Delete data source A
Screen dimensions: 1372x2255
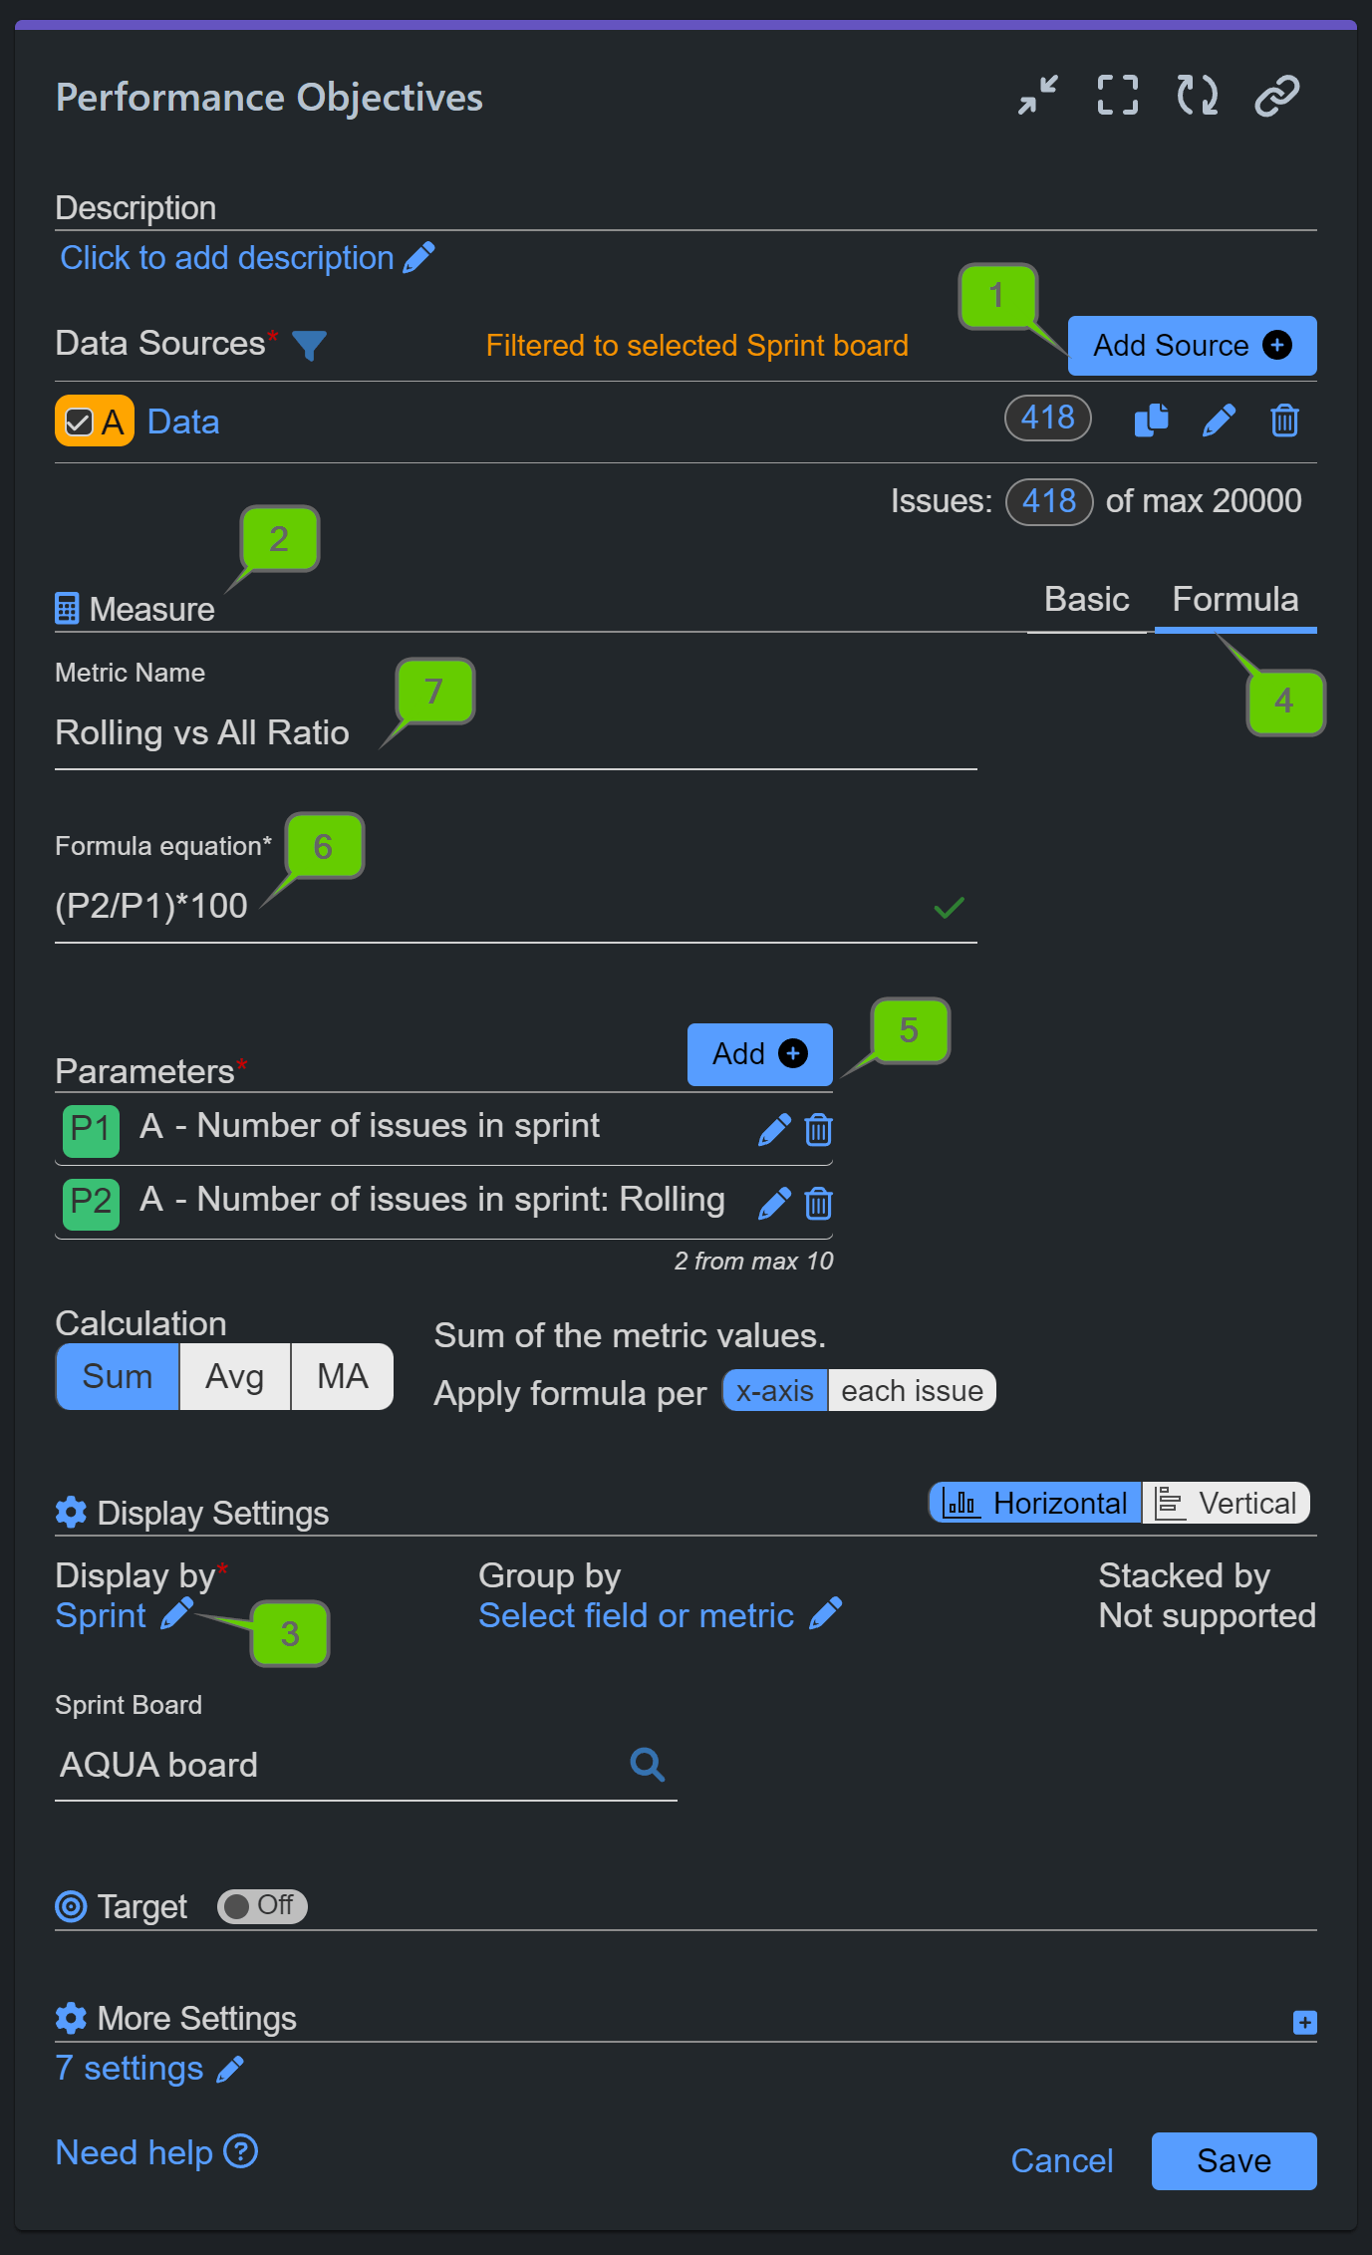[x=1284, y=420]
